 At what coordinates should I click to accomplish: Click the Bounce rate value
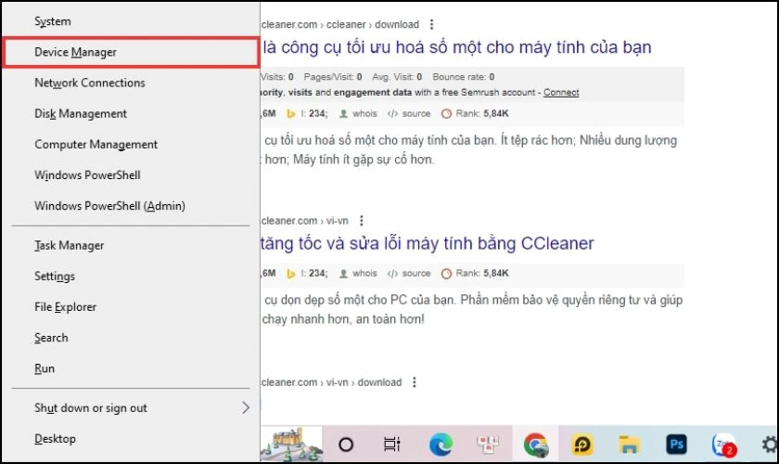pos(492,77)
